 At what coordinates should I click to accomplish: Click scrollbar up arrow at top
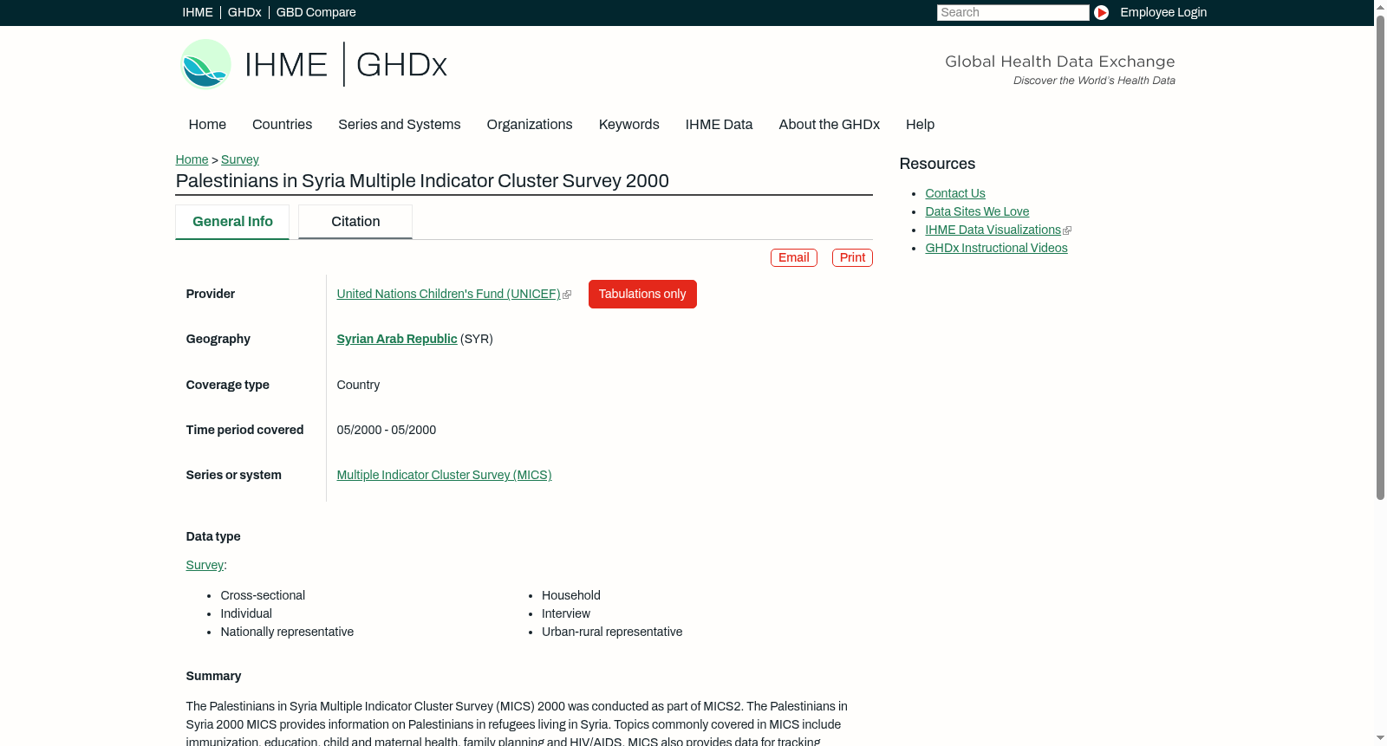click(1380, 6)
